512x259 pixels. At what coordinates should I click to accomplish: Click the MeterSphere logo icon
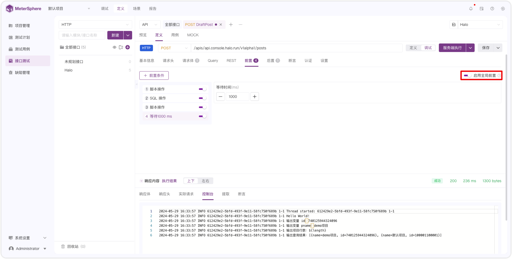(x=10, y=9)
